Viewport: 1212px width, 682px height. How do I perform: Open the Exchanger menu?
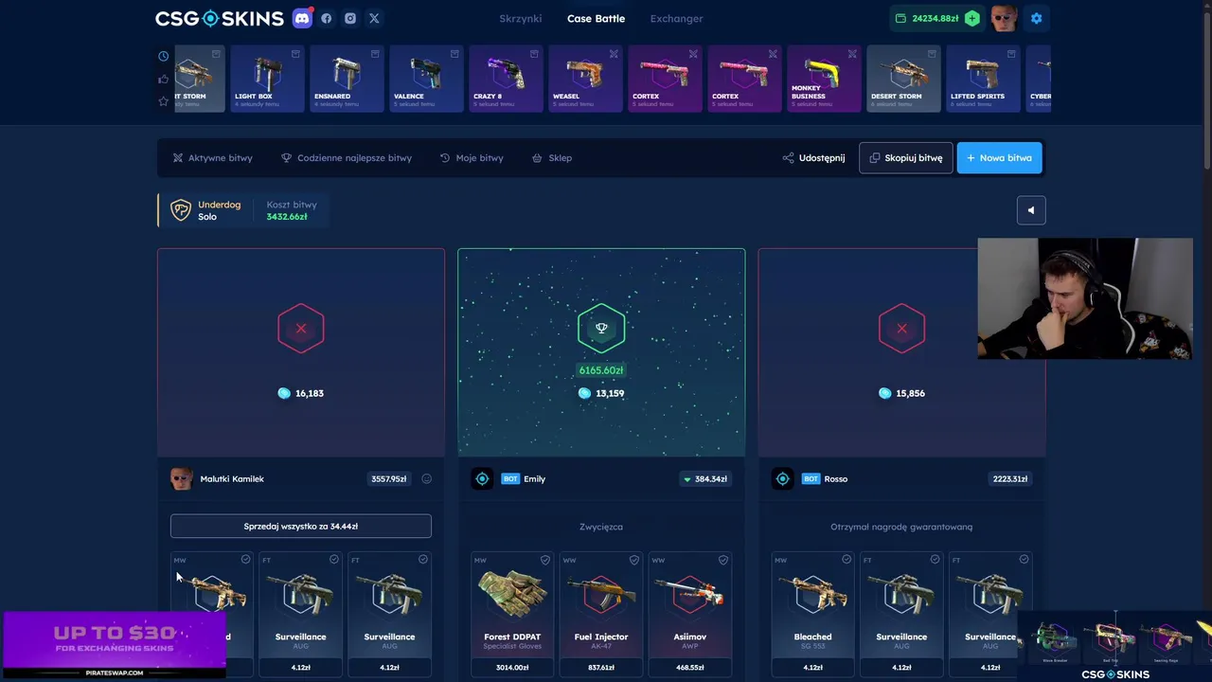coord(676,19)
